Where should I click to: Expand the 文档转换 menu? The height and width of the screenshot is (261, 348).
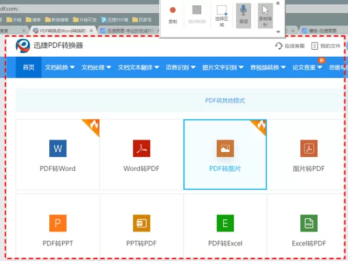click(x=60, y=67)
